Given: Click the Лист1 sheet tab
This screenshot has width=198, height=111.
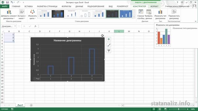Looking at the screenshot, I should [x=20, y=105].
